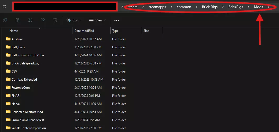279x132 pixels.
Task: Select the Combat_Extended folder name
Action: pos(24,80)
